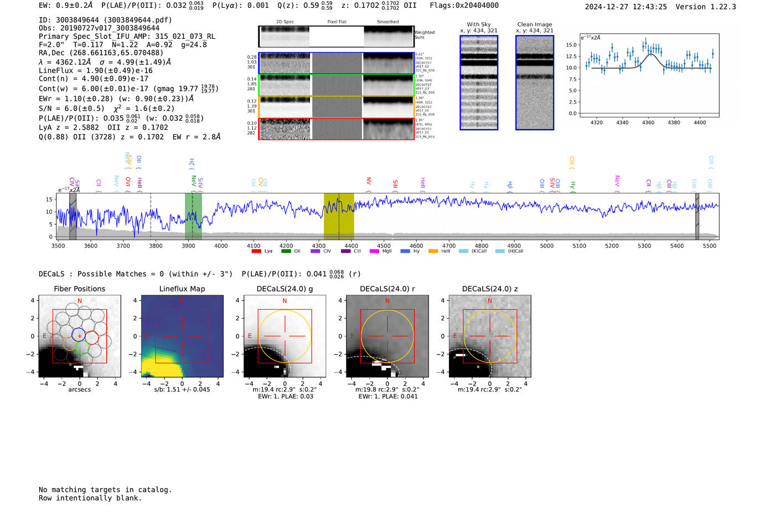Image resolution: width=775 pixels, height=528 pixels.
Task: Select the orange-outlined 2D spectrum row
Action: pos(336,107)
